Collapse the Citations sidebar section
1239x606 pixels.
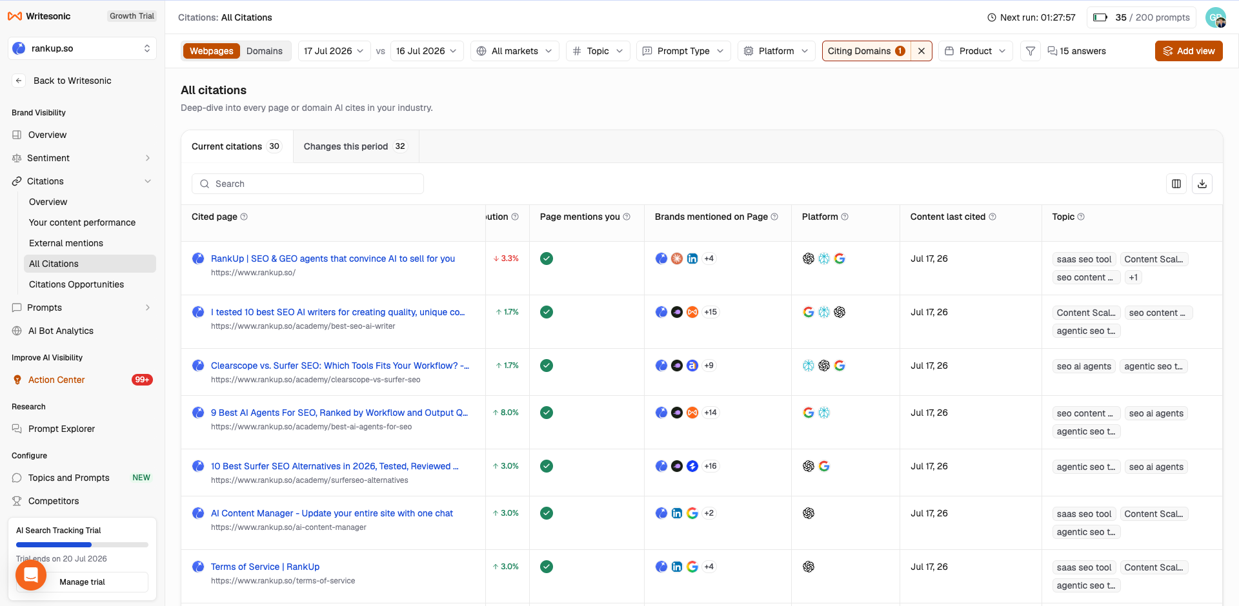(148, 181)
